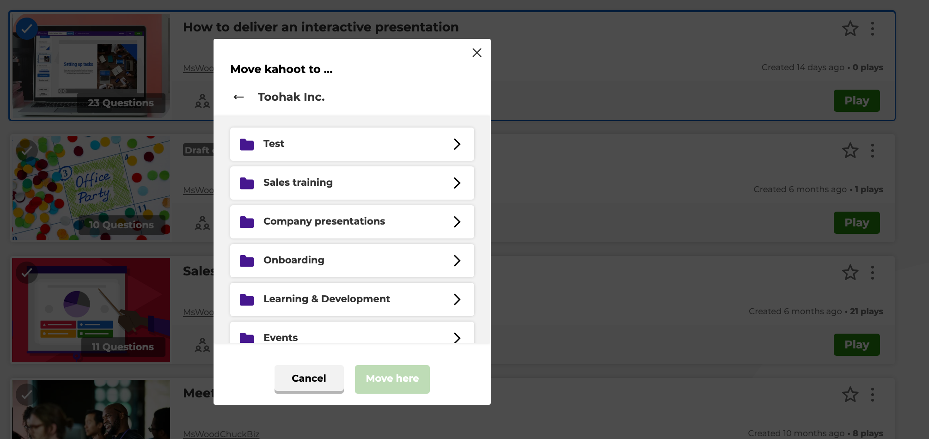Expand Company presentations folder chevron
This screenshot has width=929, height=439.
(x=457, y=222)
